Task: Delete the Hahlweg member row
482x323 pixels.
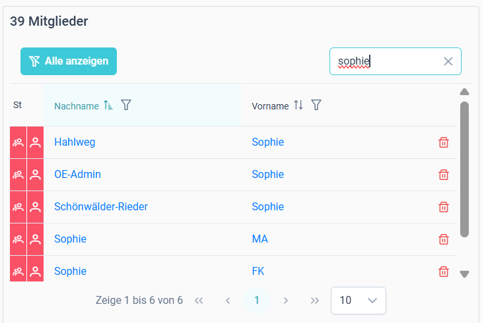Action: click(x=443, y=142)
